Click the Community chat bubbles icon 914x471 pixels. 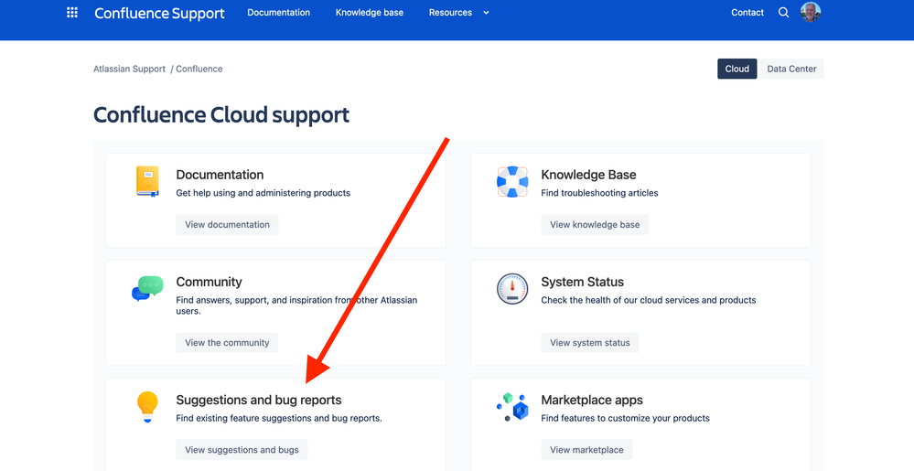[x=147, y=289]
